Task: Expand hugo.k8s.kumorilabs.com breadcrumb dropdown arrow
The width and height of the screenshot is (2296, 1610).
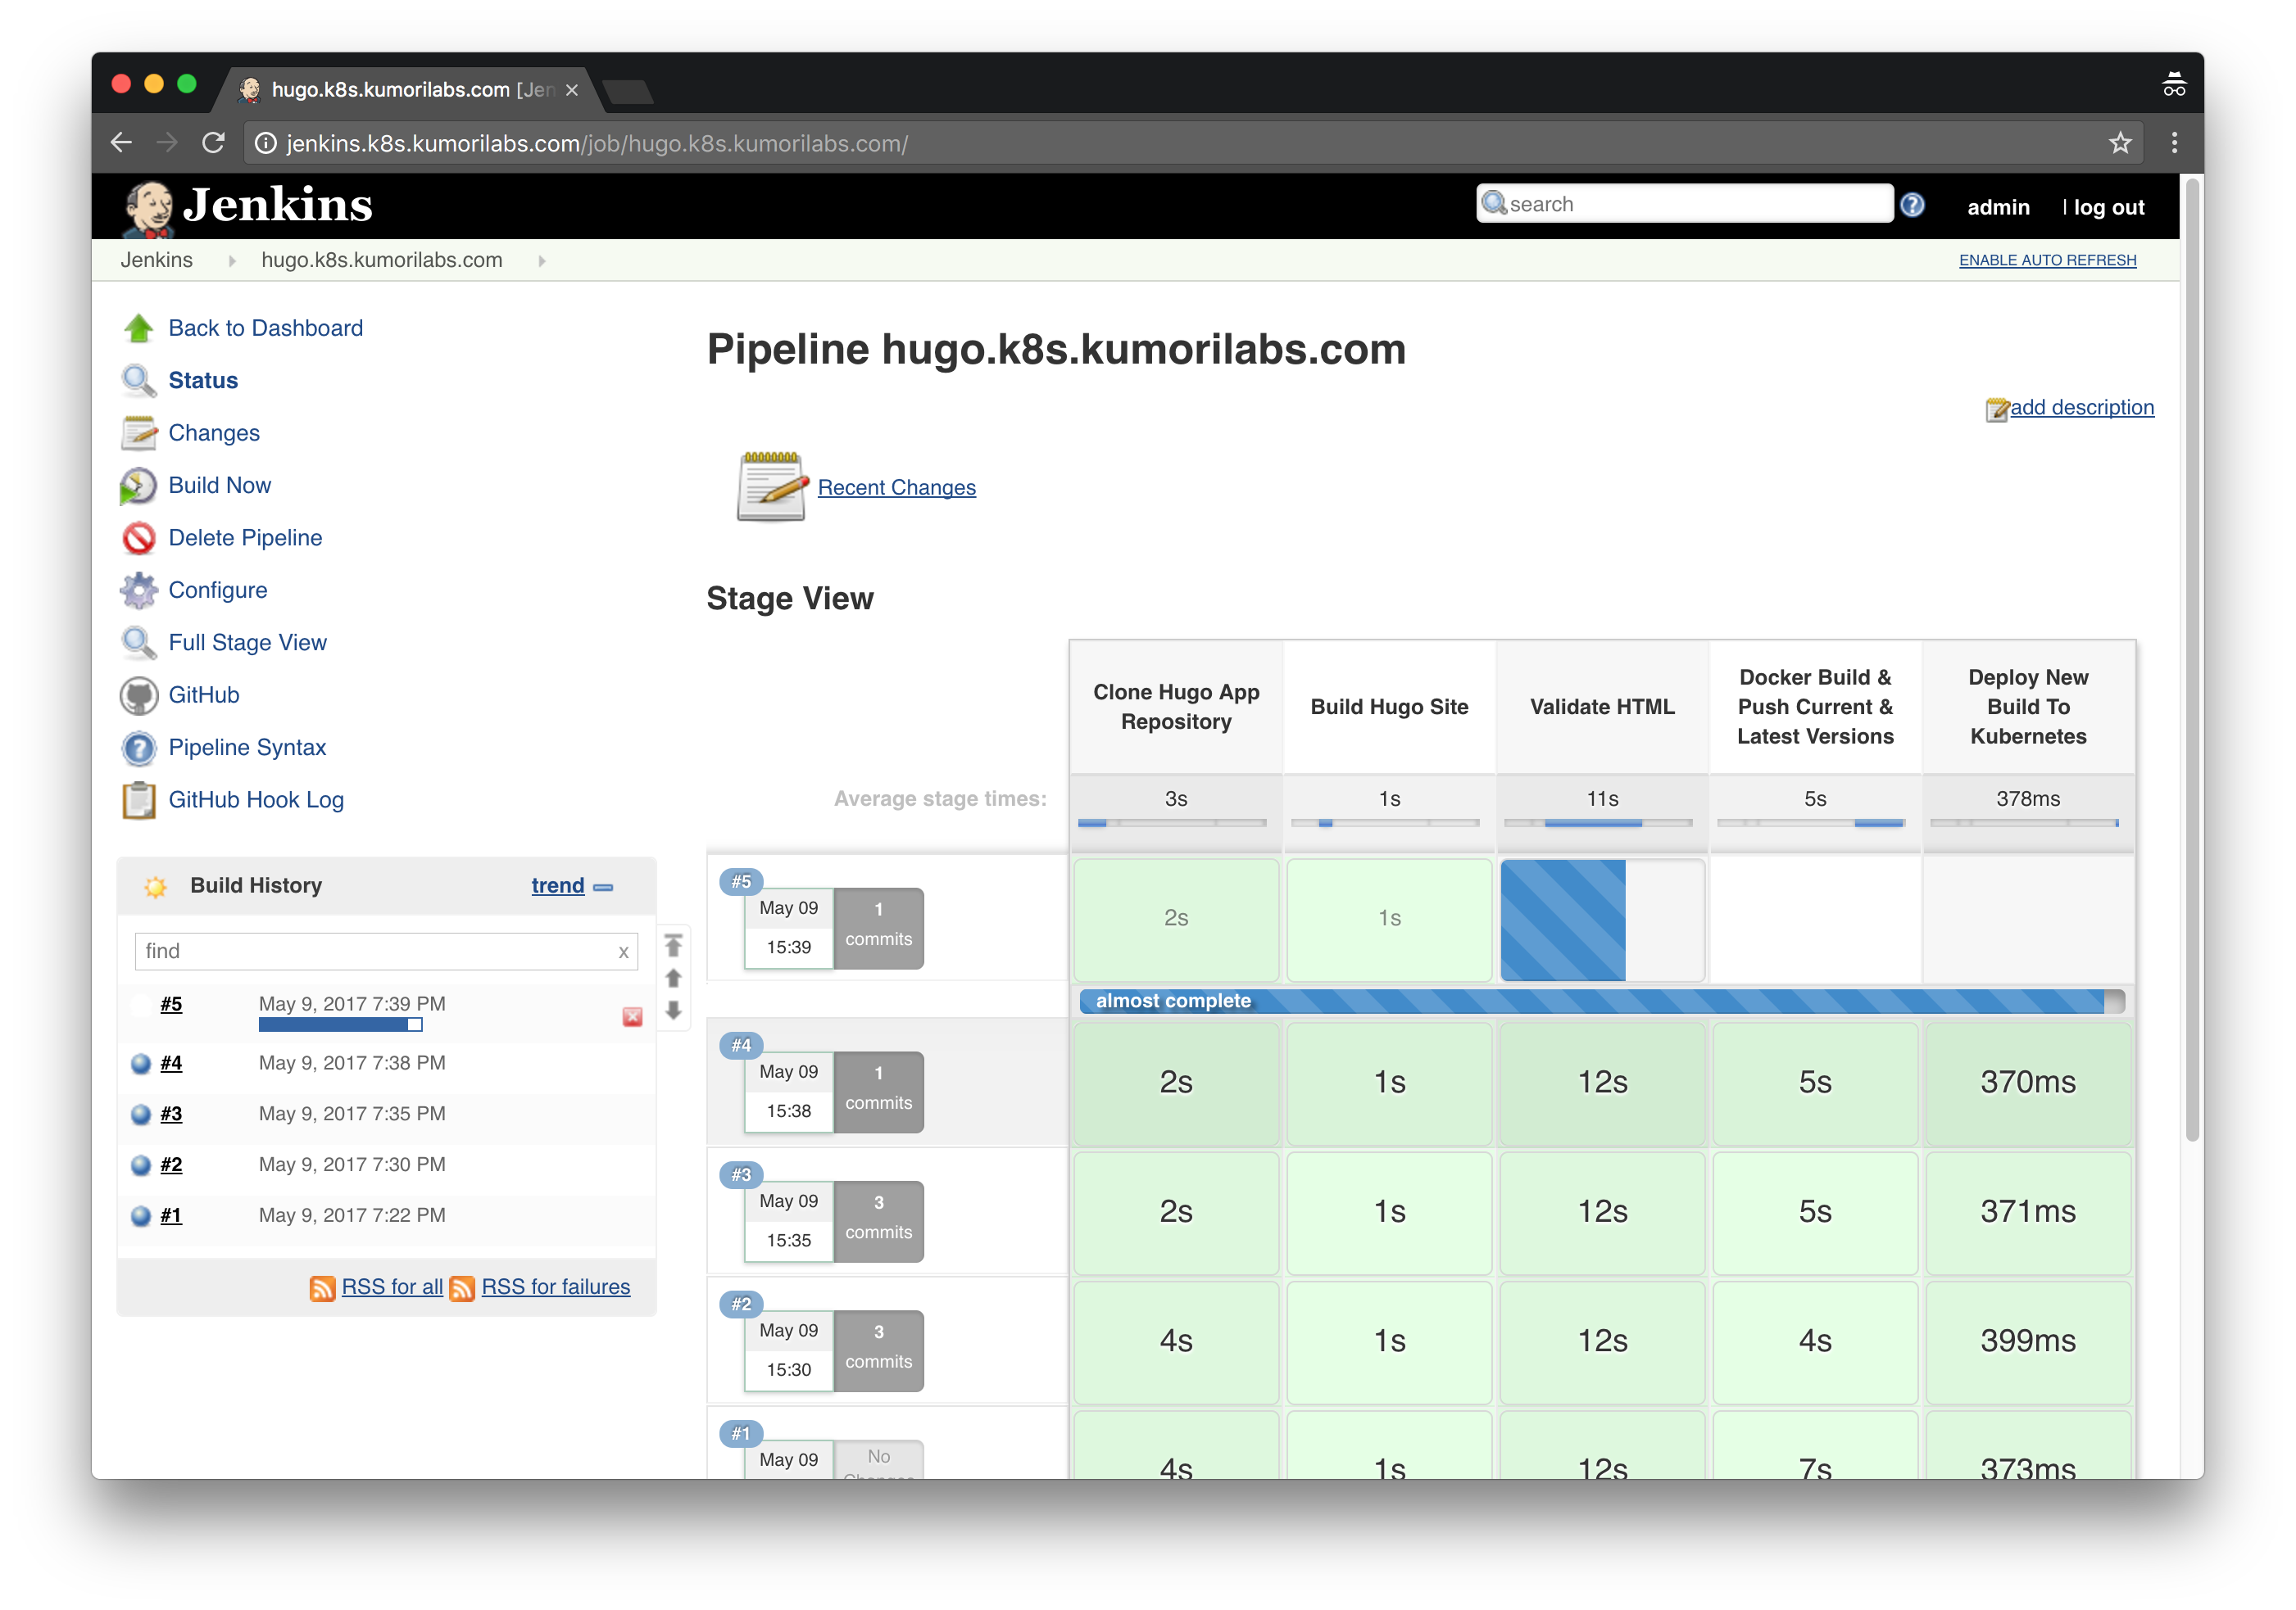Action: coord(542,261)
